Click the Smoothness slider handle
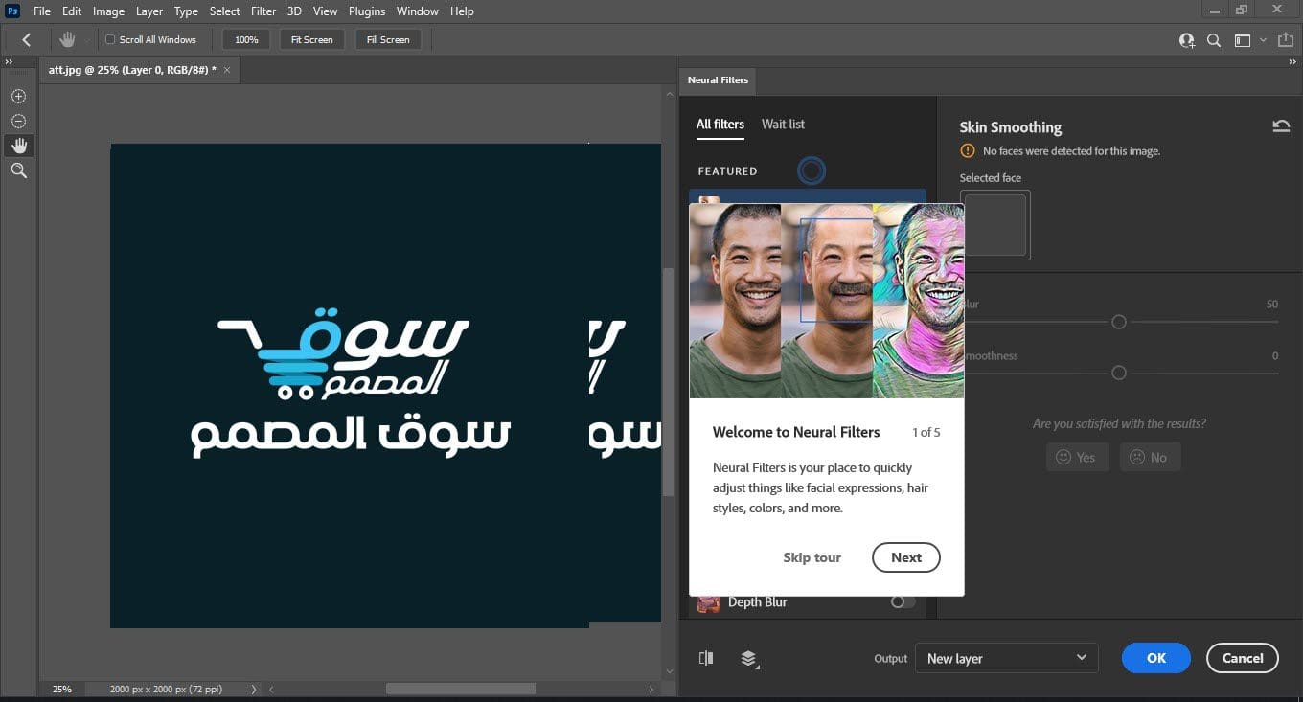 pos(1118,373)
